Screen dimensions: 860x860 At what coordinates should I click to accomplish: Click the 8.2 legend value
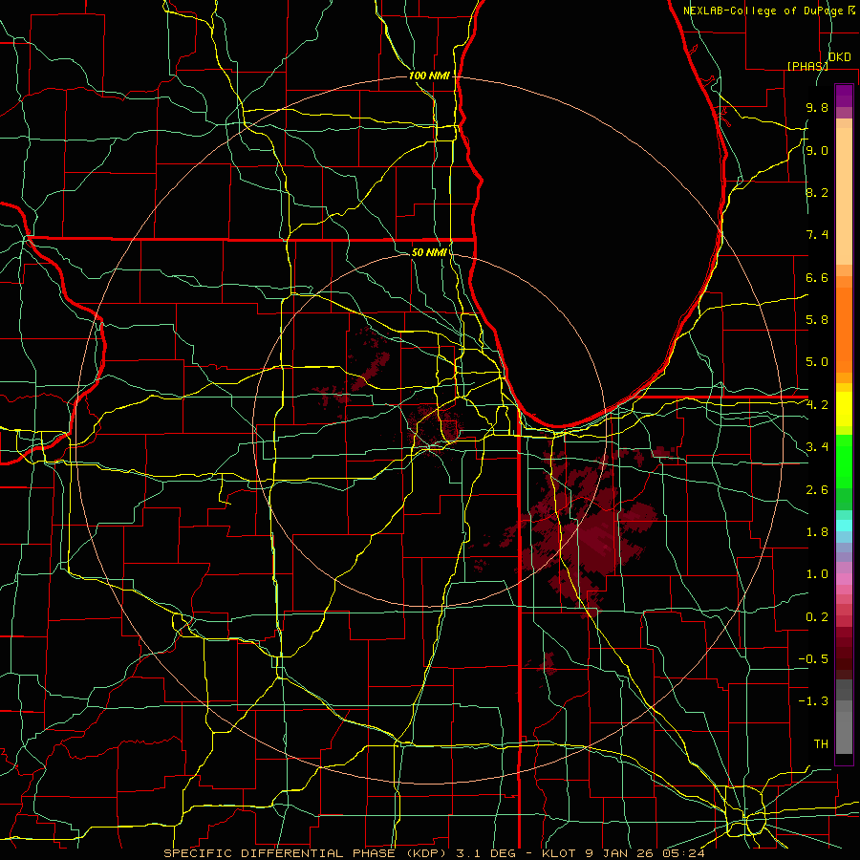click(x=817, y=192)
